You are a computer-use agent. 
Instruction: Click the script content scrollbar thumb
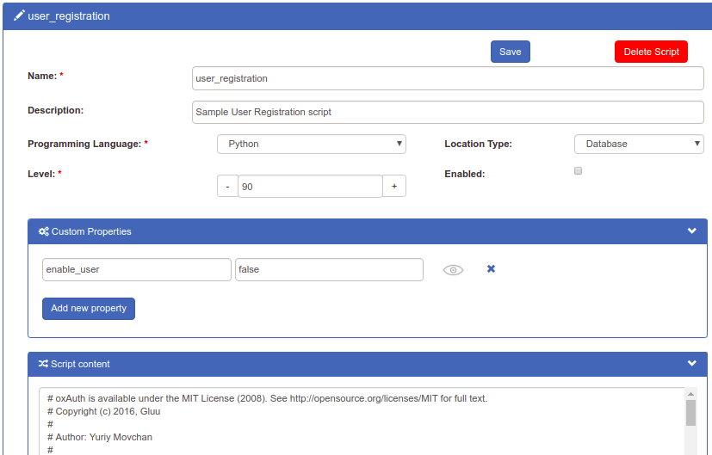(690, 412)
